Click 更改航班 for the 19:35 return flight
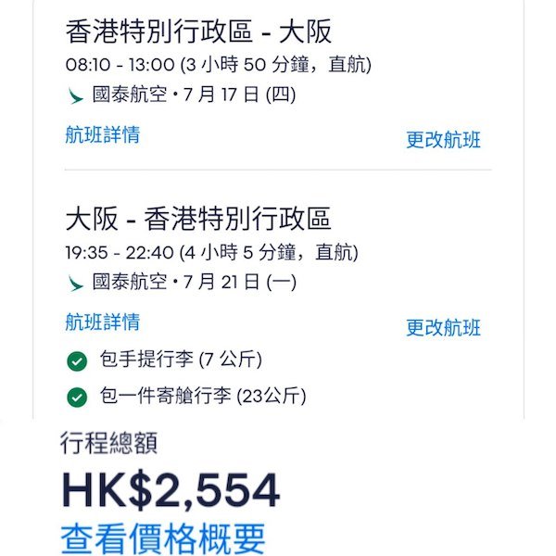Viewport: 556px width, 556px height. 443,327
